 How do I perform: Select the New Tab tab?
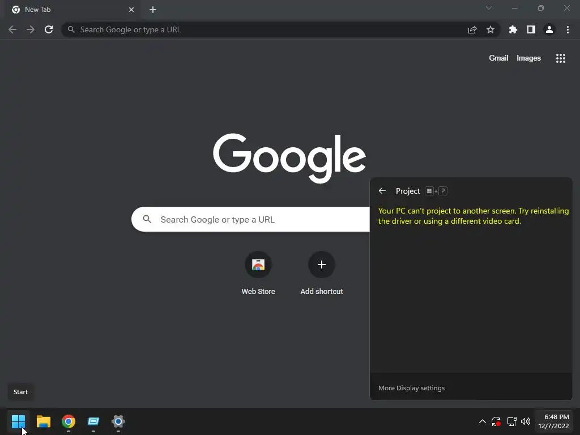pyautogui.click(x=72, y=10)
